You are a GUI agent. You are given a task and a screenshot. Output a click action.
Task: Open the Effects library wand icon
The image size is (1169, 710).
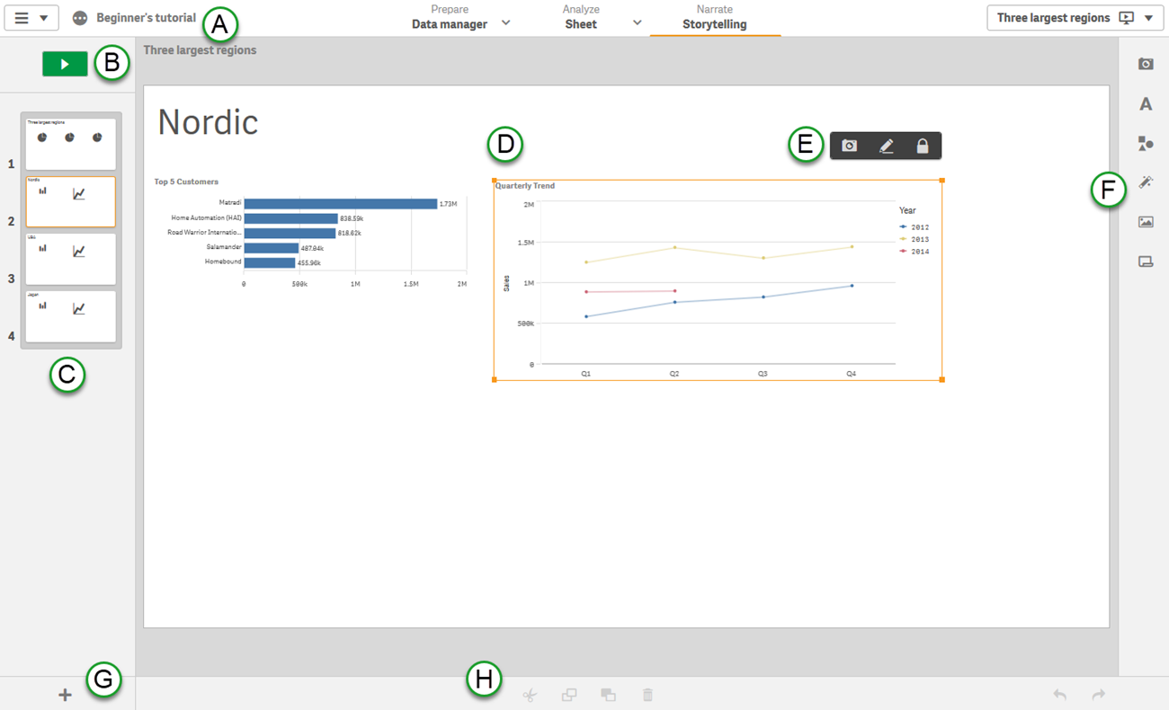(1146, 182)
